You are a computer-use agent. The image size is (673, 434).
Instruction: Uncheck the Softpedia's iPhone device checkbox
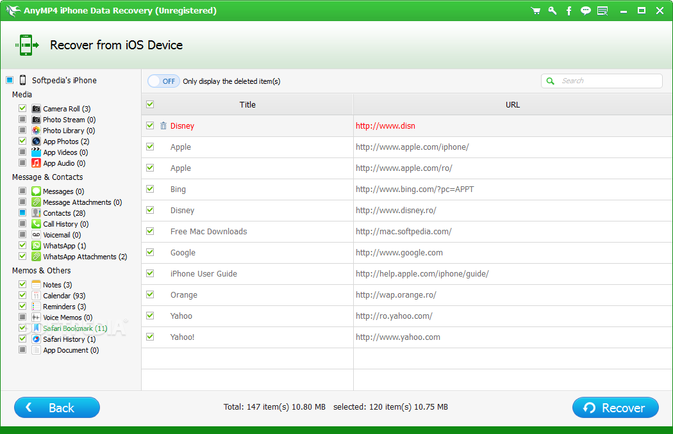(10, 80)
